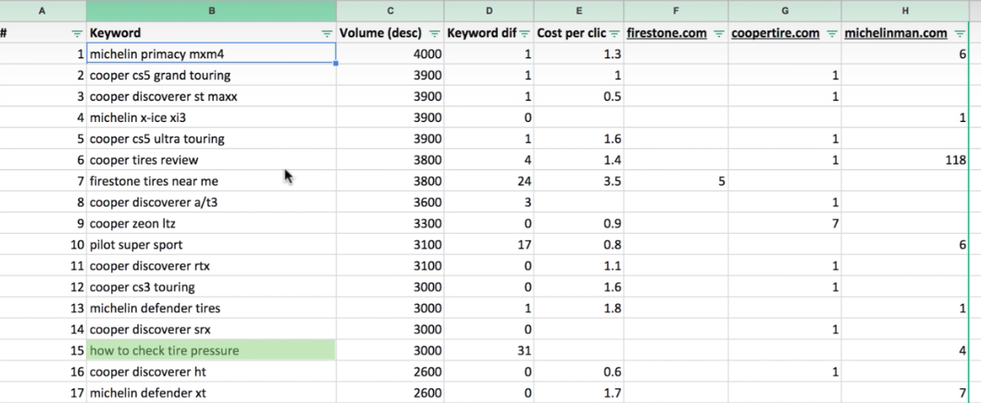Open filter icon in Cost per clic header
The height and width of the screenshot is (403, 981).
point(615,34)
